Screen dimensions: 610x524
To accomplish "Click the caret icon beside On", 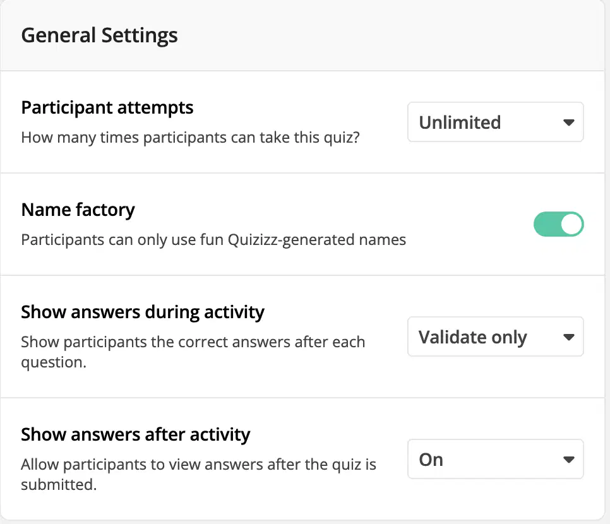I will coord(569,460).
